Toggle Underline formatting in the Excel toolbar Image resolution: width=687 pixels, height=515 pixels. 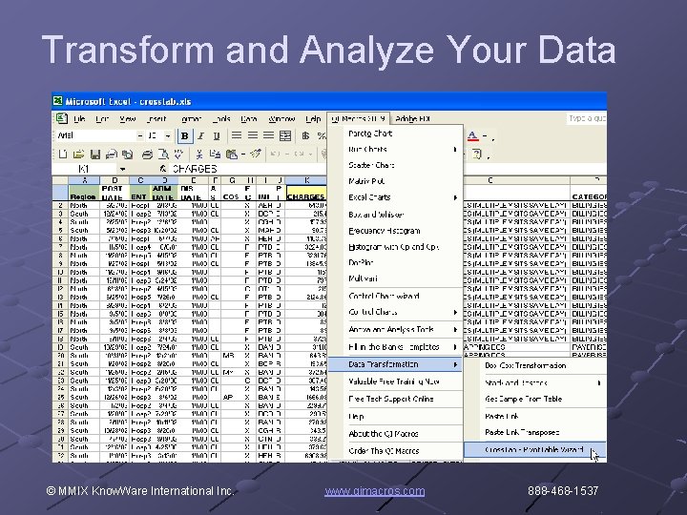(216, 136)
